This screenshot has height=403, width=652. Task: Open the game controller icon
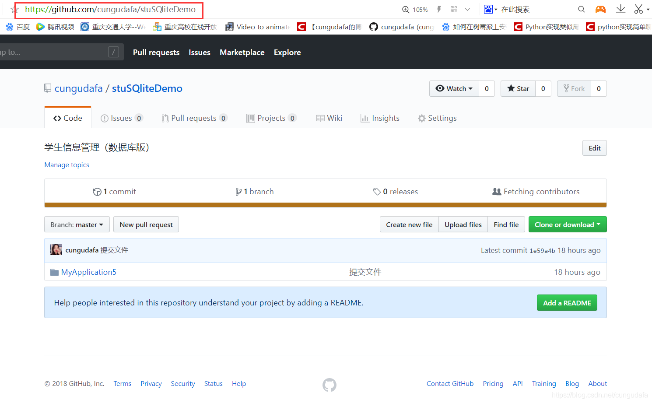pos(600,9)
